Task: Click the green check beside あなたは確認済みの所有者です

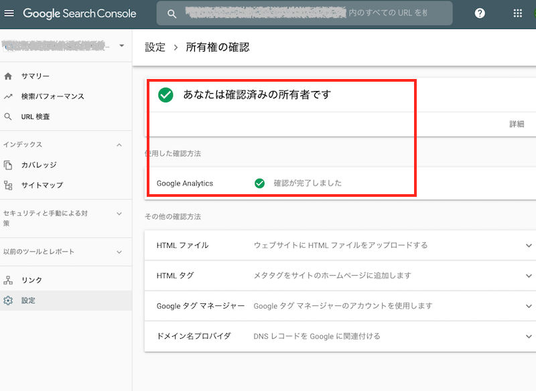Action: (x=165, y=95)
